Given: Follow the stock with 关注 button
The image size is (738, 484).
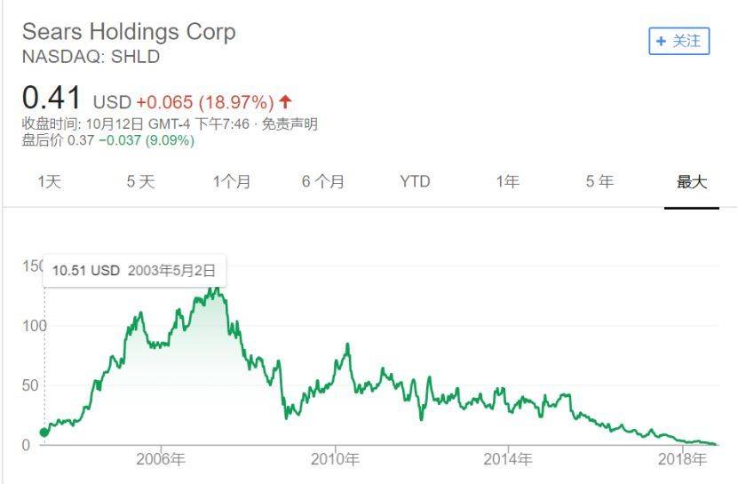Looking at the screenshot, I should (x=678, y=42).
